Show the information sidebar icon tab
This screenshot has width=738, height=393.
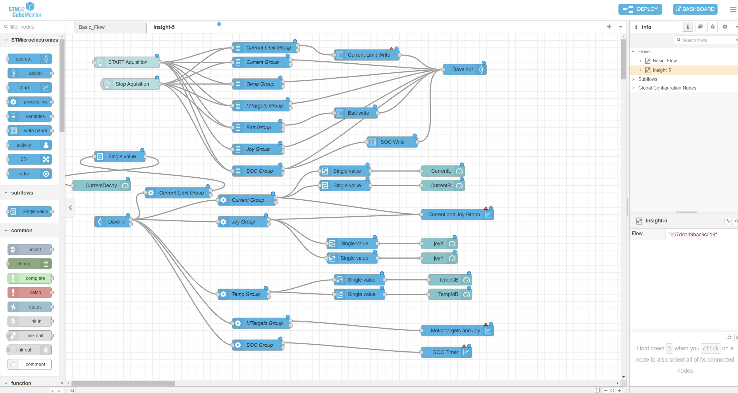pos(688,27)
